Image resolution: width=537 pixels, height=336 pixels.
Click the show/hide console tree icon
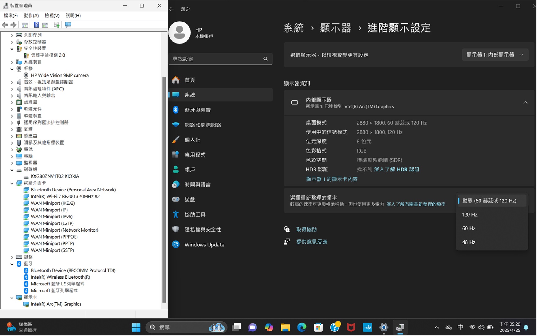(x=25, y=25)
